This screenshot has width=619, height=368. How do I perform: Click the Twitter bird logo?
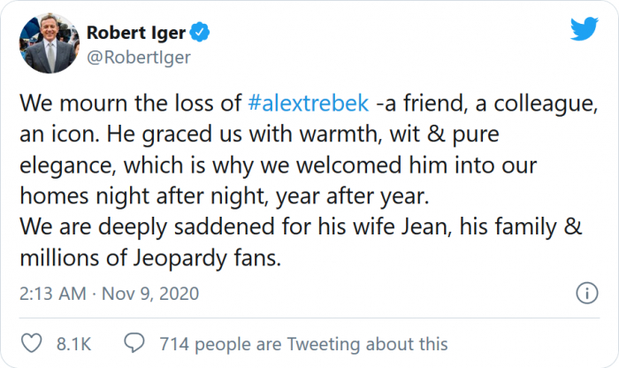tap(584, 29)
